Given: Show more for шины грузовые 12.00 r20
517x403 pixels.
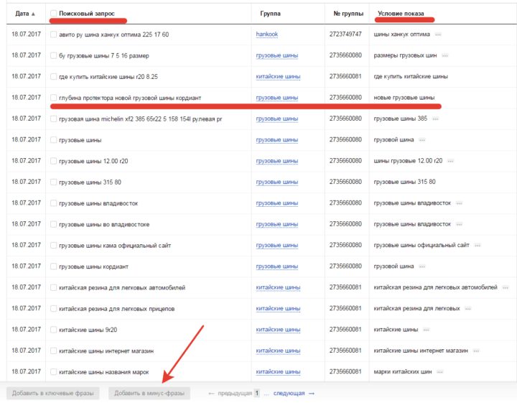Looking at the screenshot, I should (x=450, y=161).
